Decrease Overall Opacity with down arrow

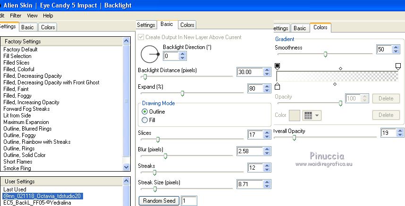400,134
